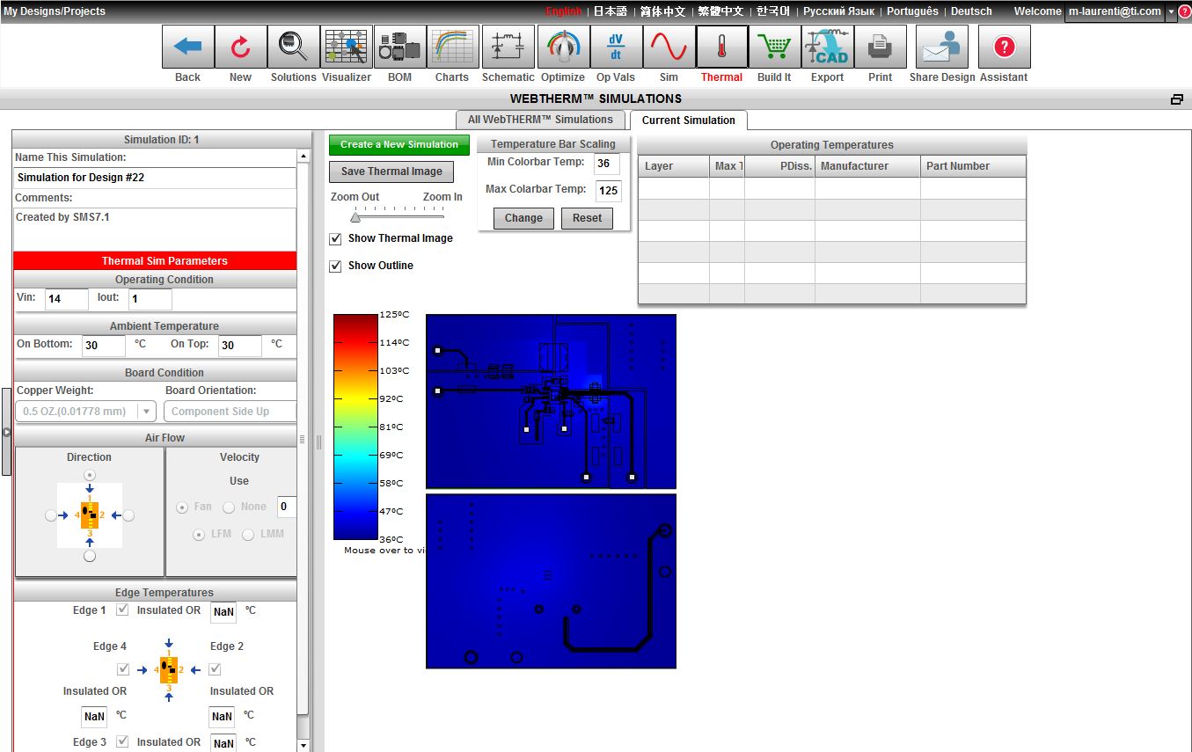This screenshot has height=752, width=1192.
Task: Click the Build It shopping cart icon
Action: (774, 47)
